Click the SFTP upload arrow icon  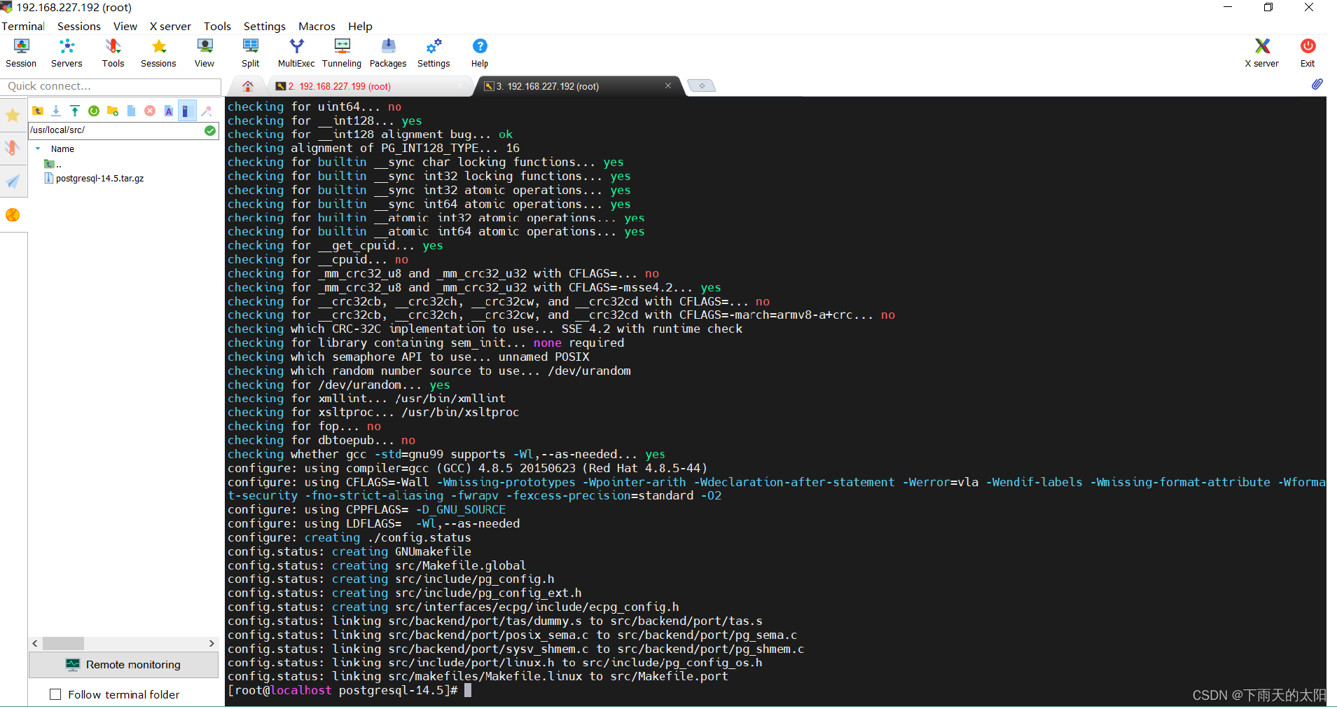tap(75, 111)
